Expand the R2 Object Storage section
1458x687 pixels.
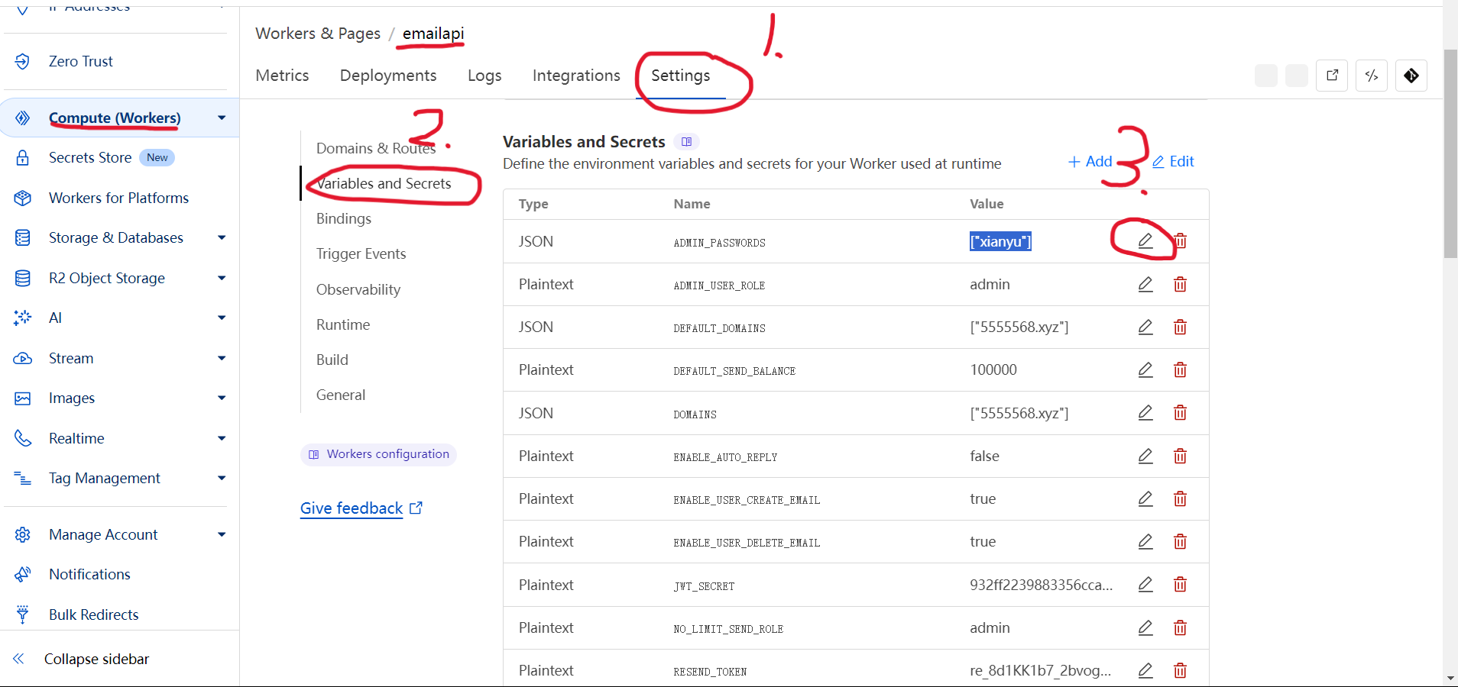coord(222,279)
